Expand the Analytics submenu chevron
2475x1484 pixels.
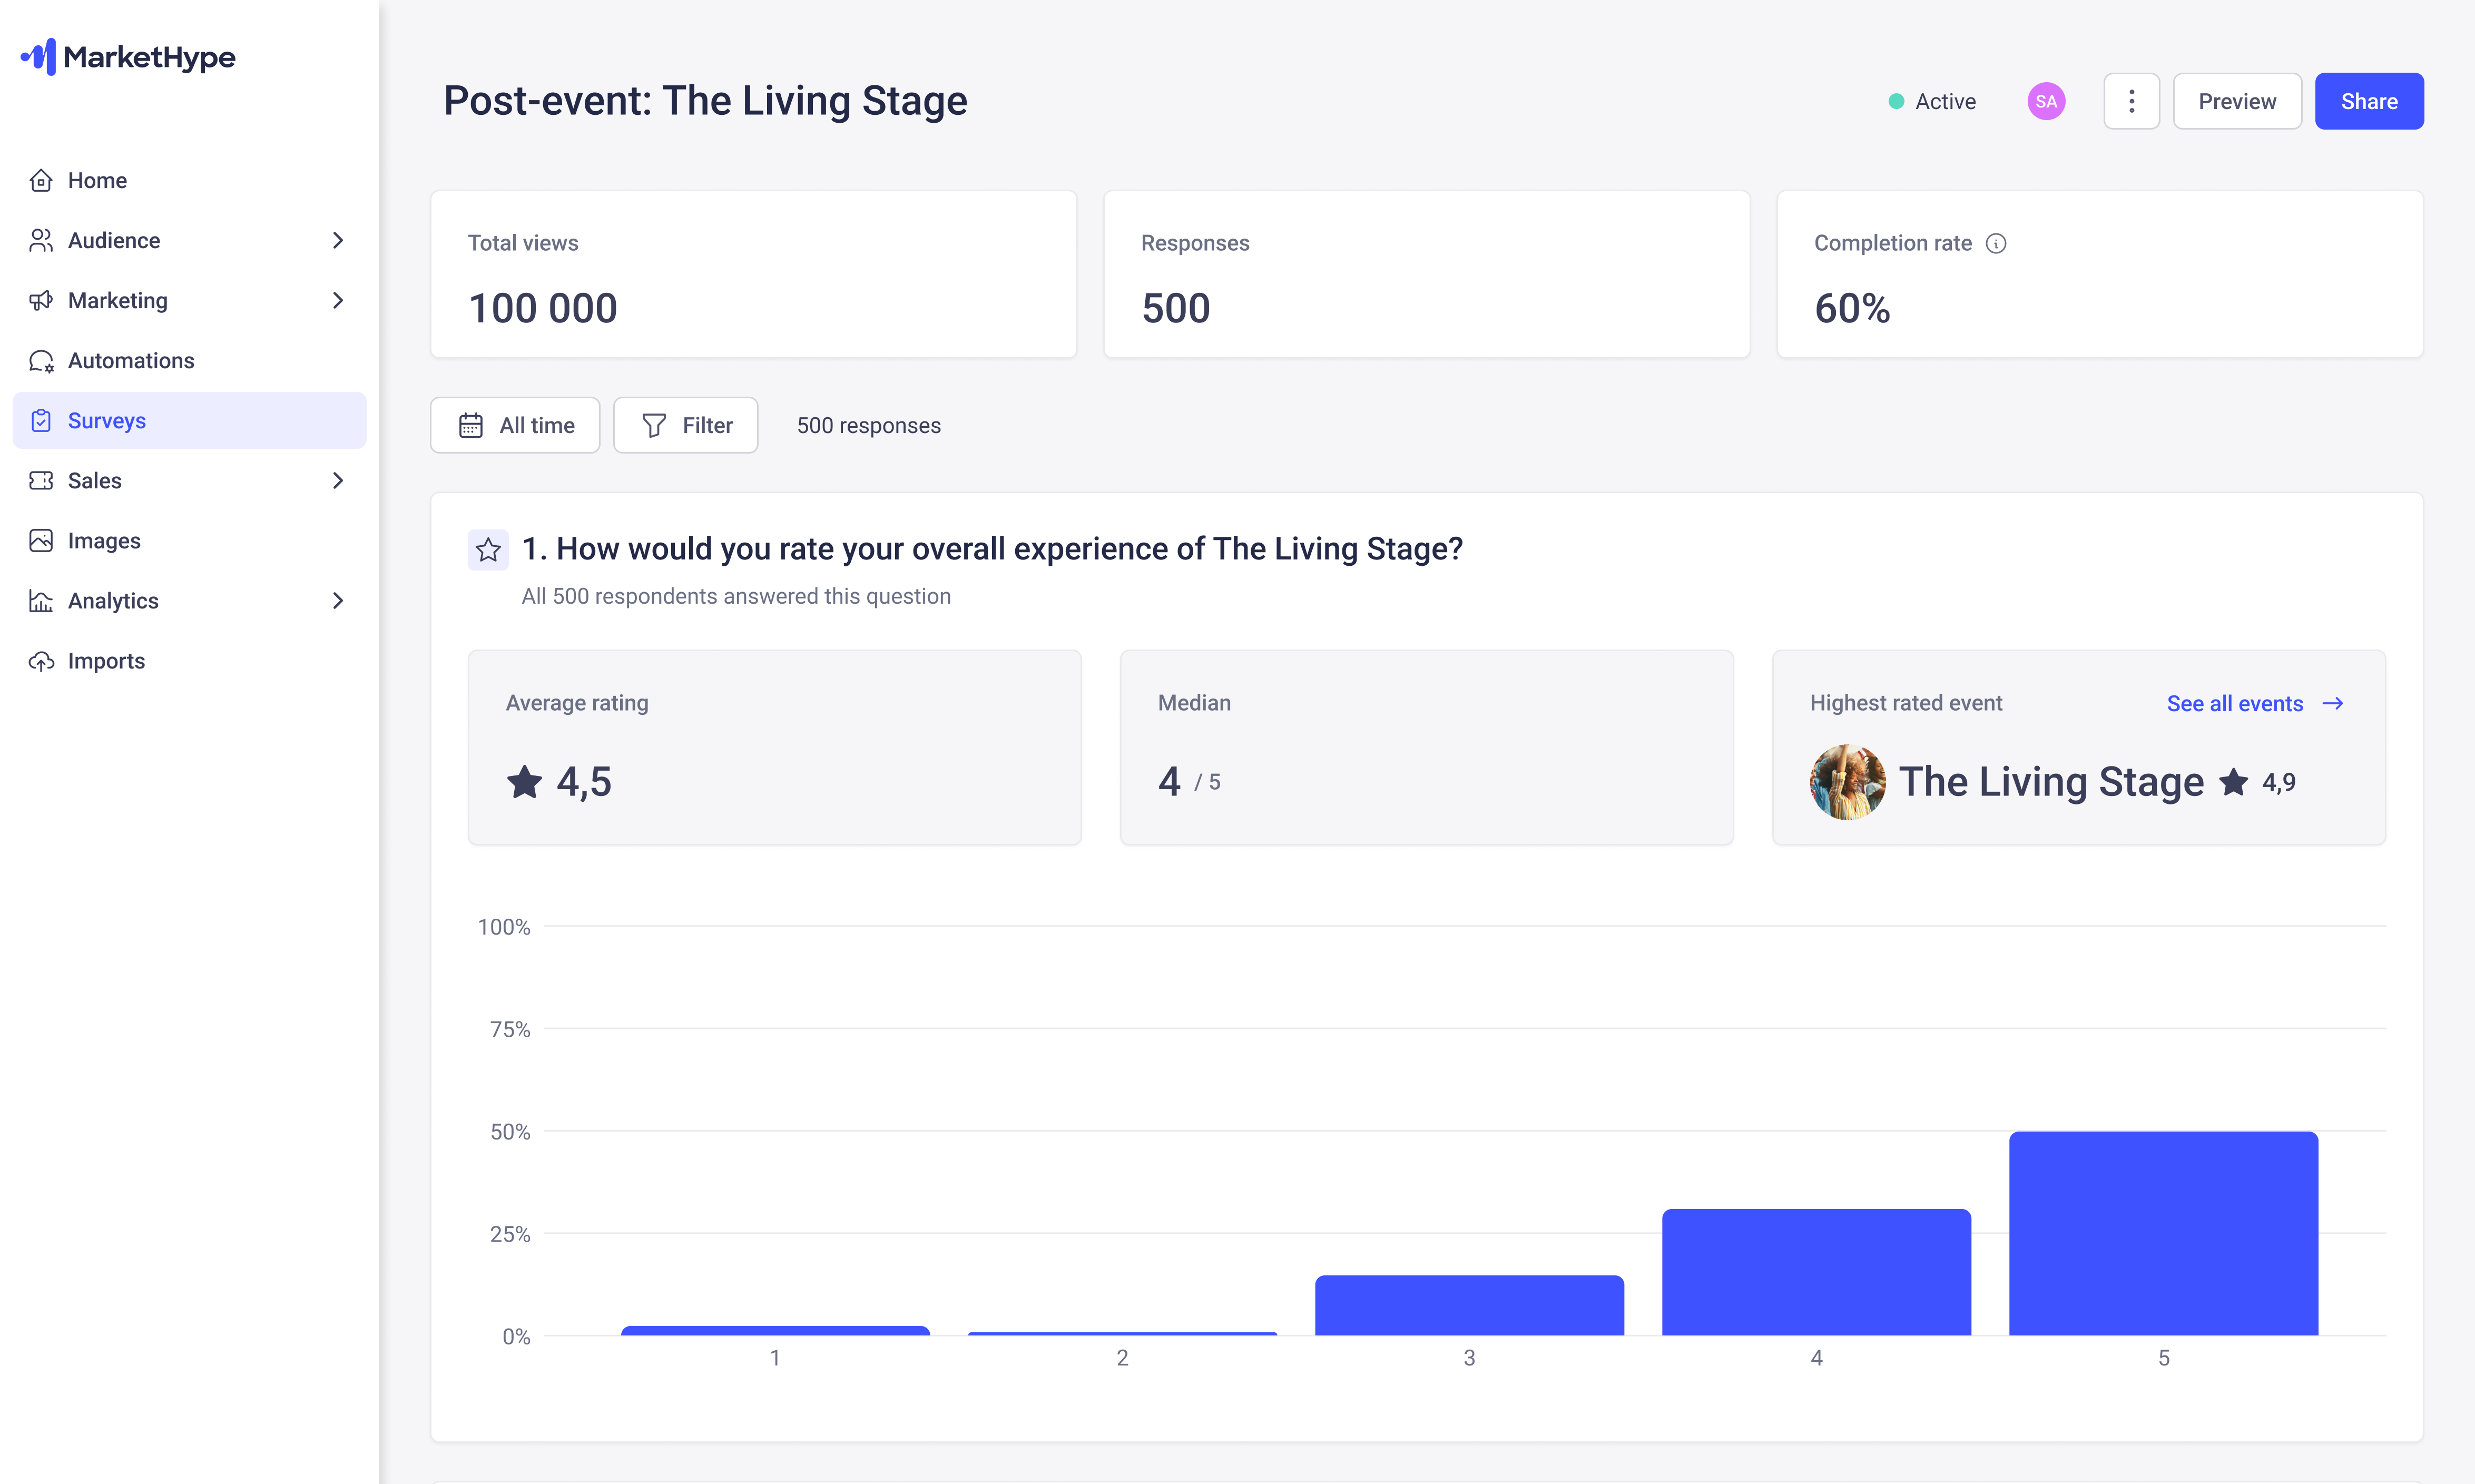(x=338, y=601)
